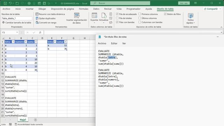
Task: Click the Actualizar refresh icon
Action: [104, 15]
